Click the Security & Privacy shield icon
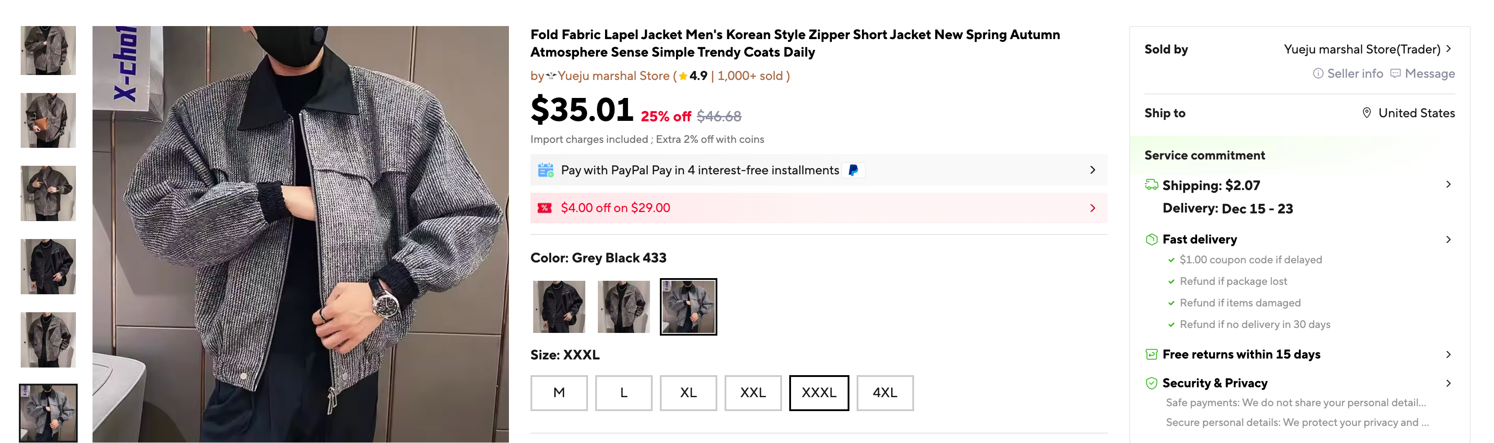Image resolution: width=1494 pixels, height=443 pixels. (1151, 383)
